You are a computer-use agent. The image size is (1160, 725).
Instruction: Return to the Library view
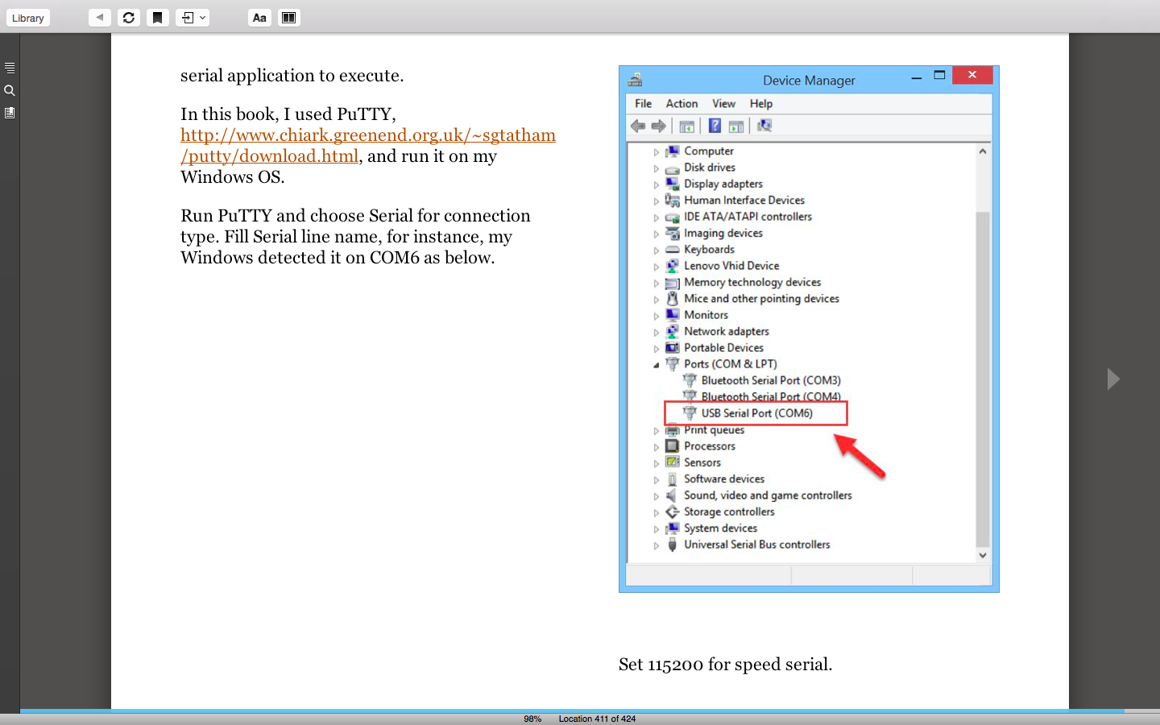[x=28, y=18]
